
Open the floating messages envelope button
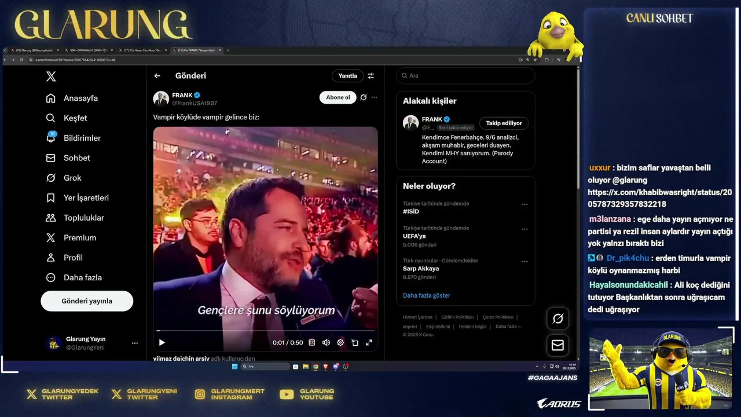tap(557, 345)
